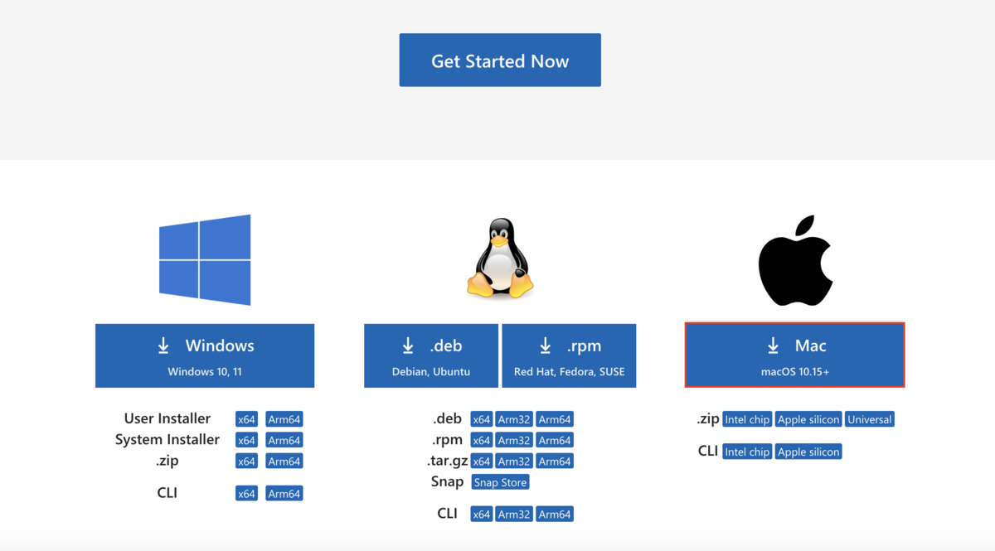Select Arm32 in Linux CLI row
995x551 pixels.
[x=514, y=515]
